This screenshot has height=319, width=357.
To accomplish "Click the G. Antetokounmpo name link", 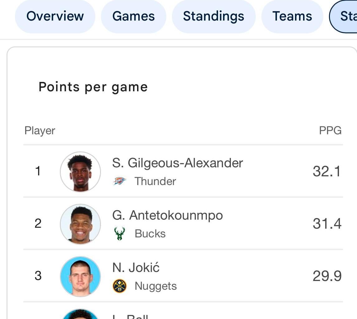I will pos(168,215).
